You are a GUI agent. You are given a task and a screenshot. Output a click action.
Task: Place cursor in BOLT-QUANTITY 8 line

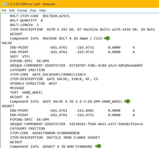tap(26, 20)
